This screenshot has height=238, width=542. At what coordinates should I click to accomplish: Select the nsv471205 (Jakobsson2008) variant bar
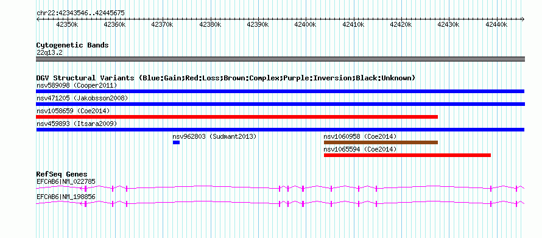(x=280, y=104)
